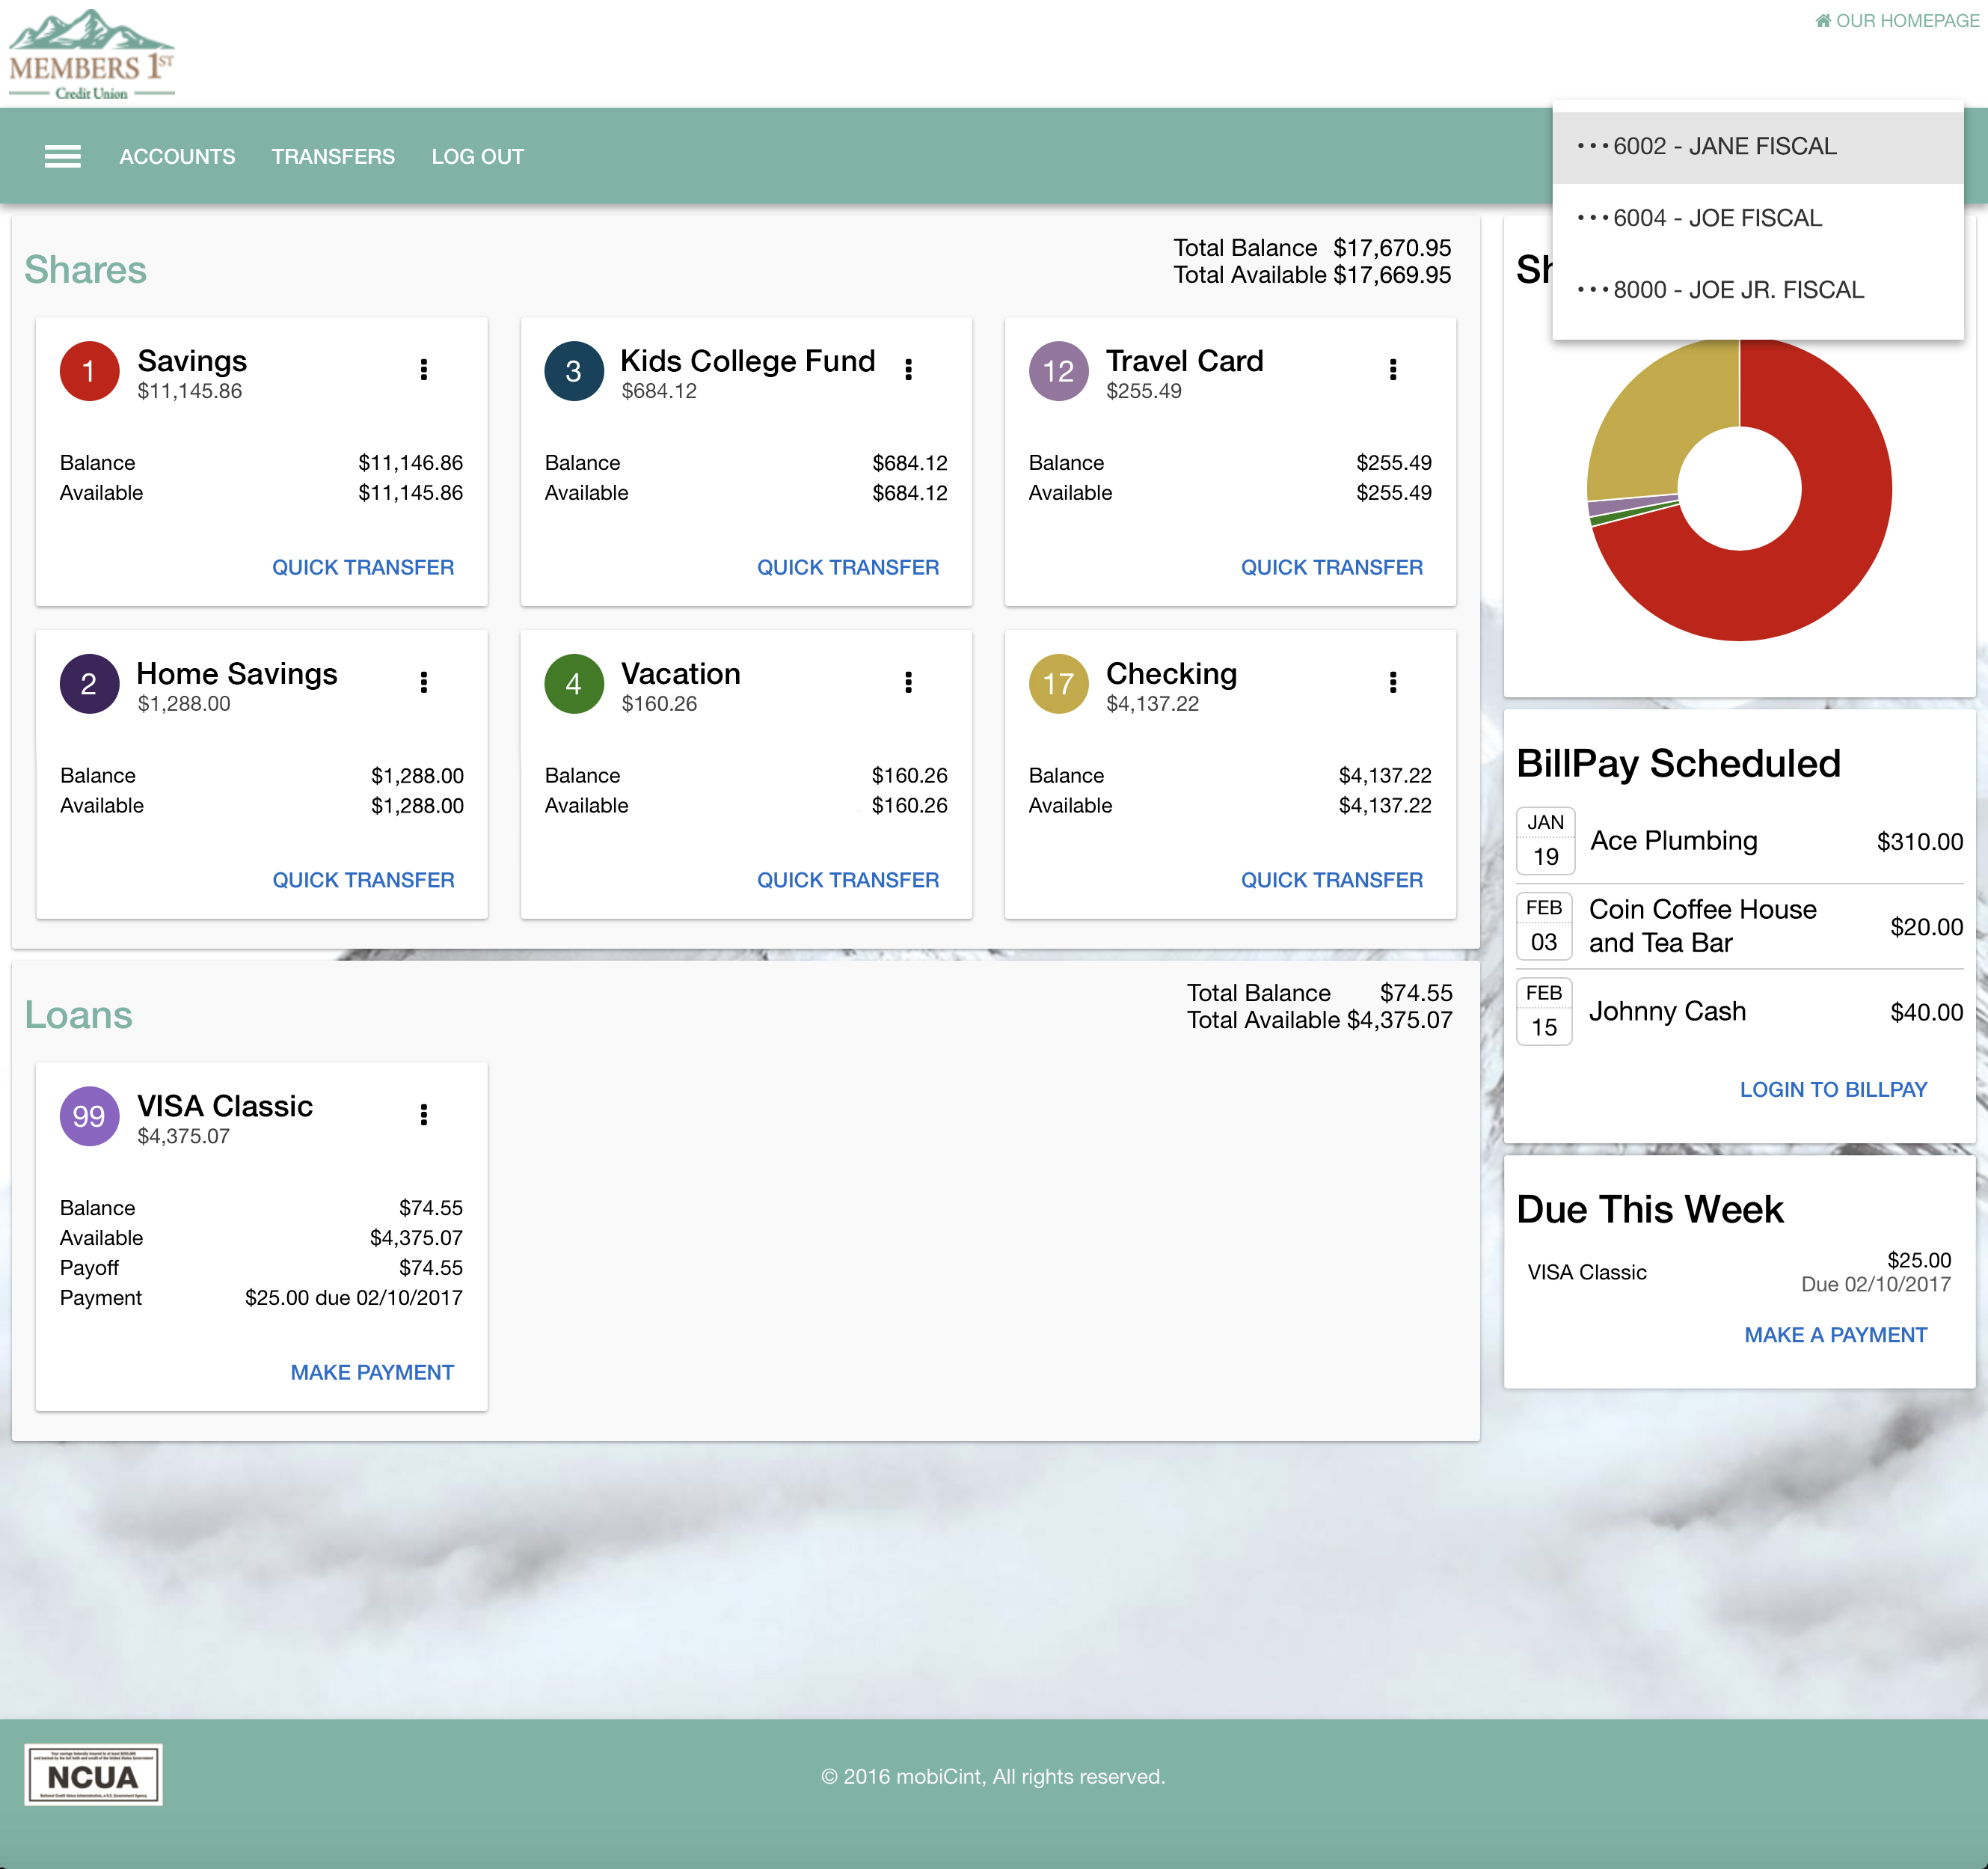This screenshot has width=1988, height=1869.
Task: Click the NCUA badge in footer
Action: click(x=93, y=1776)
